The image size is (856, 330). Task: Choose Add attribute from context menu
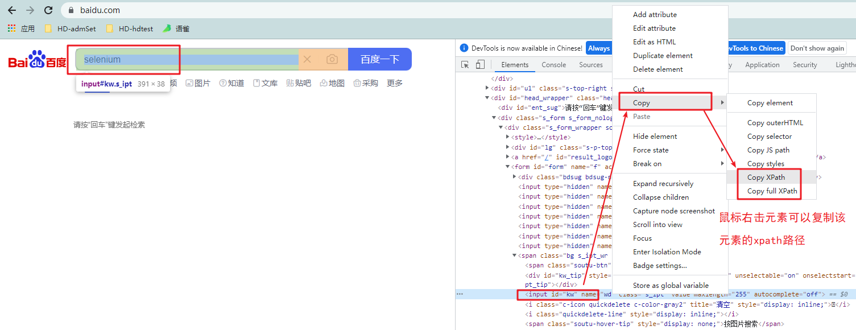click(x=670, y=15)
